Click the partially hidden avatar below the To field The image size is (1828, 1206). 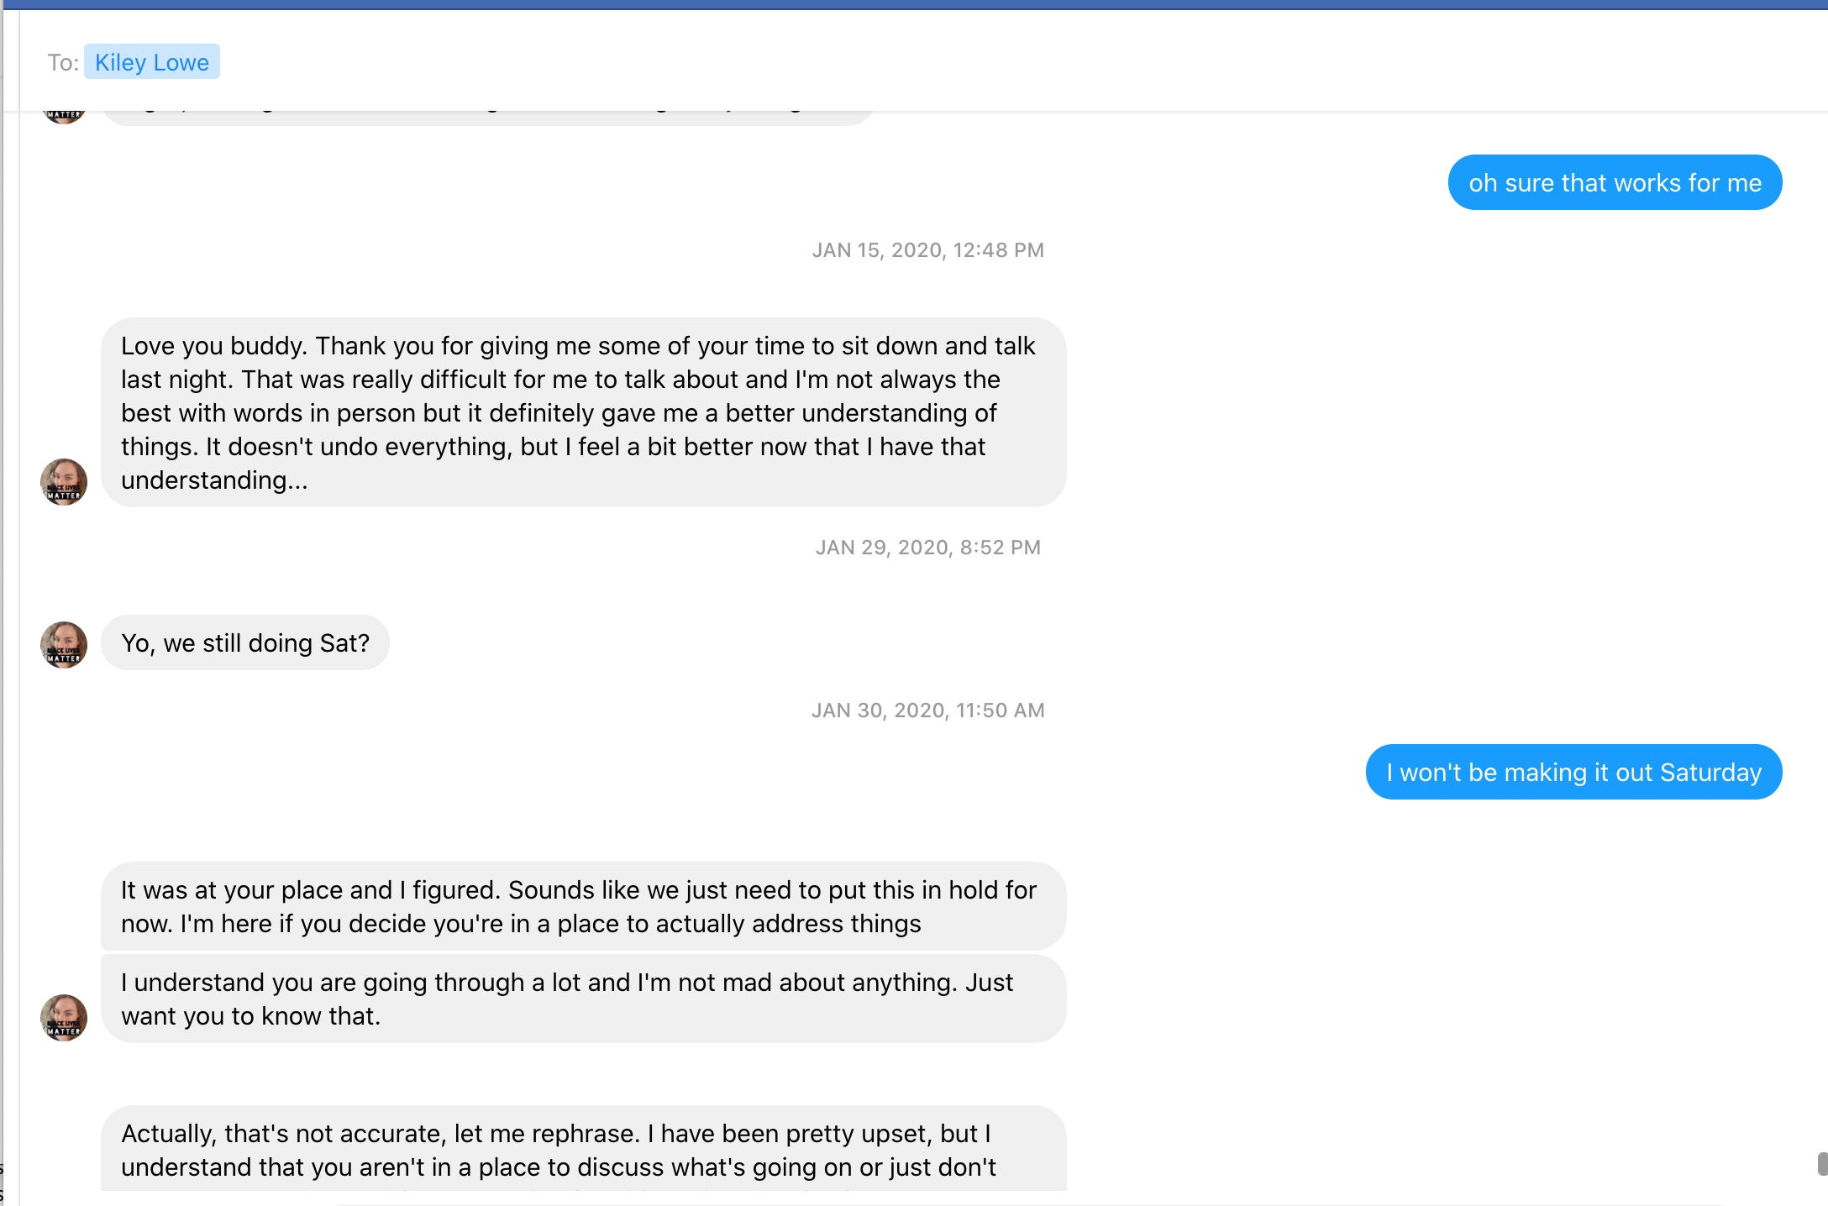pos(64,117)
